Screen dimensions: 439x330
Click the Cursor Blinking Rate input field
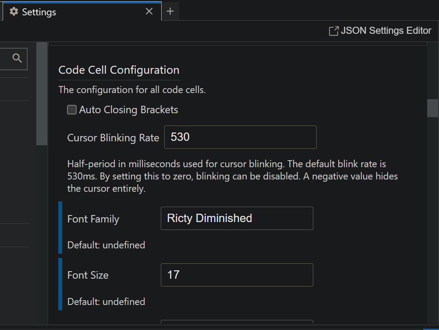240,137
